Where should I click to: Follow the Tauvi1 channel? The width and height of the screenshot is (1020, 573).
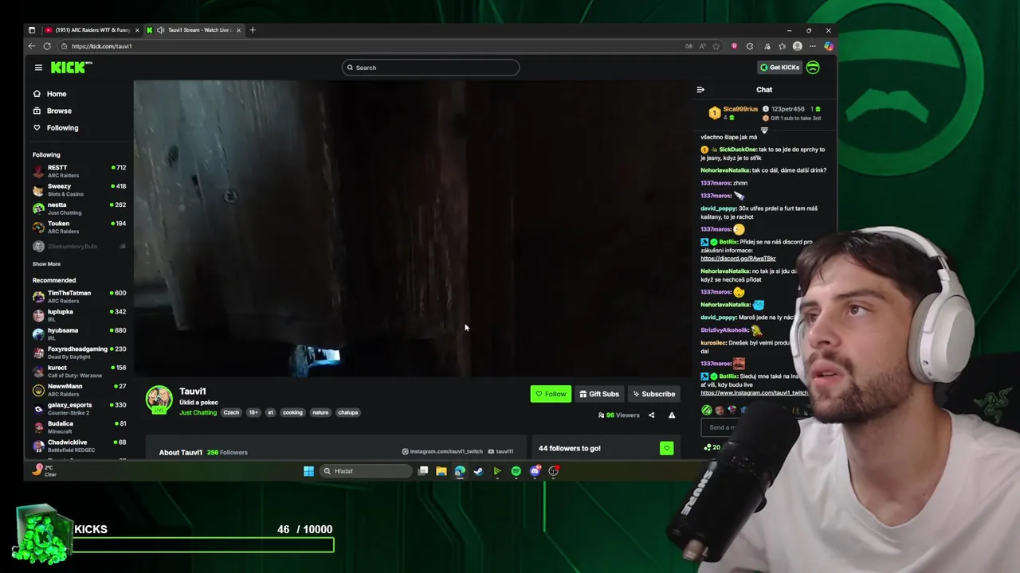coord(551,394)
